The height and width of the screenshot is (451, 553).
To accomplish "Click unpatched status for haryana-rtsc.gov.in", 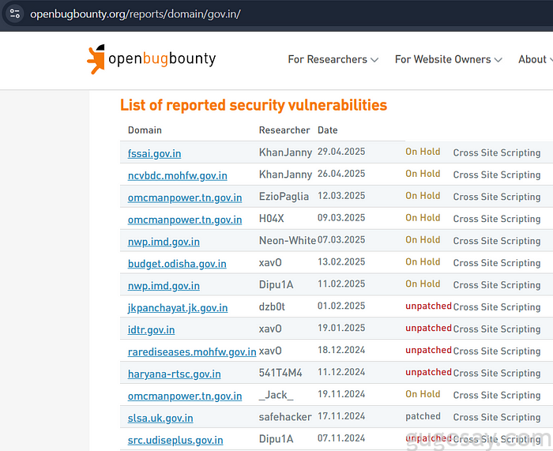I will click(x=428, y=372).
